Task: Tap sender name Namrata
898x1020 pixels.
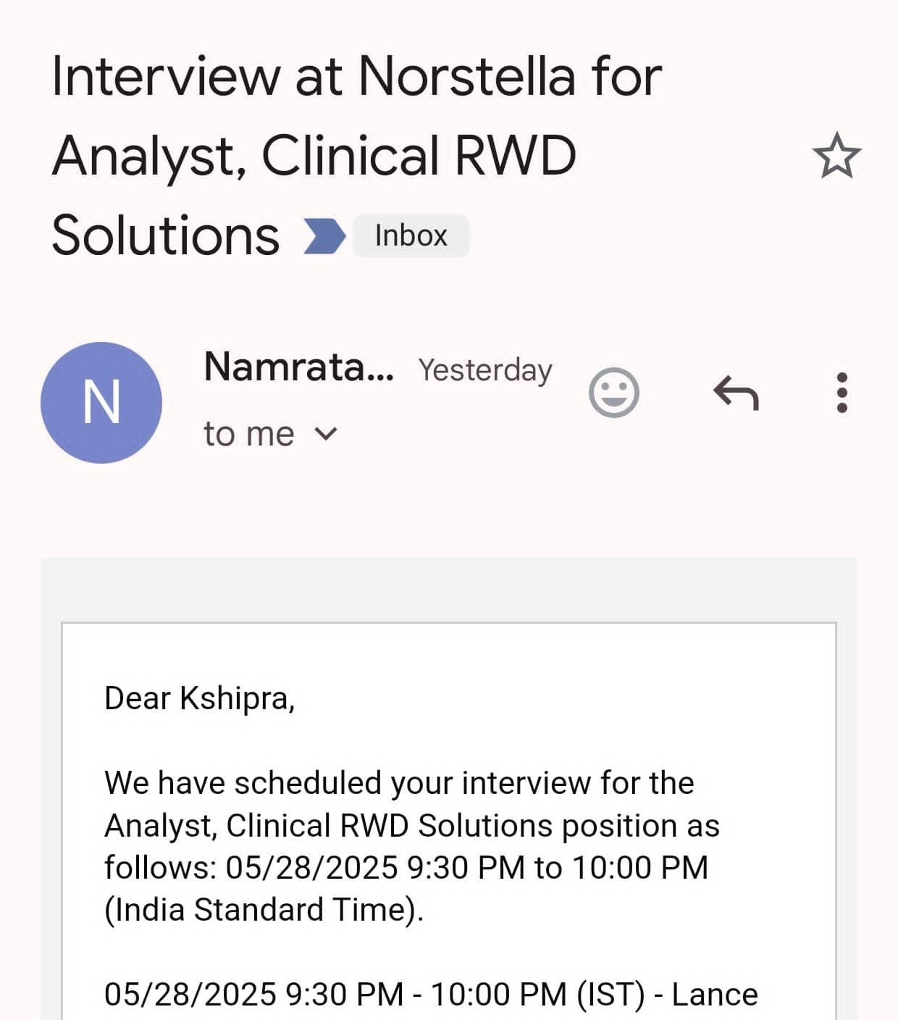Action: coord(298,367)
